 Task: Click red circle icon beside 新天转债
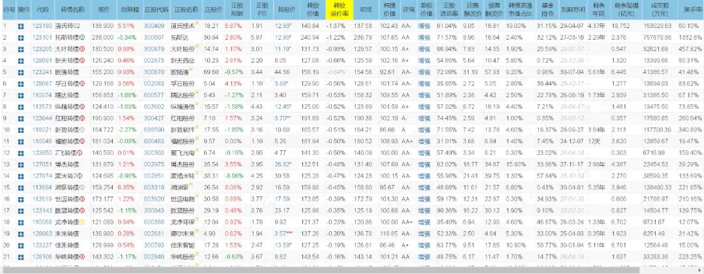82,61
